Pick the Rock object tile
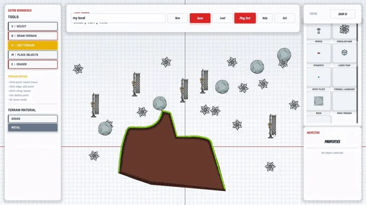 tap(318, 101)
